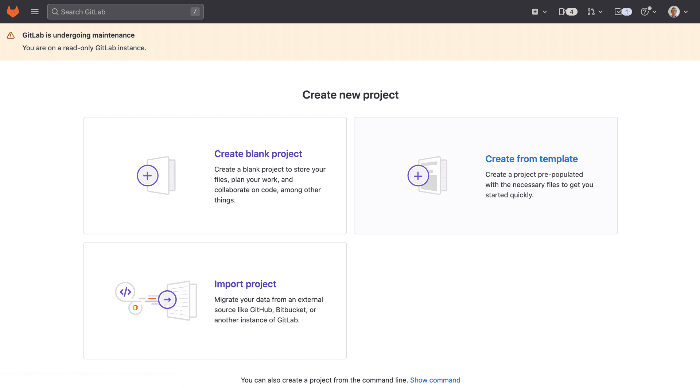This screenshot has height=388, width=700.
Task: Click the warning triangle in the maintenance banner
Action: tap(11, 35)
